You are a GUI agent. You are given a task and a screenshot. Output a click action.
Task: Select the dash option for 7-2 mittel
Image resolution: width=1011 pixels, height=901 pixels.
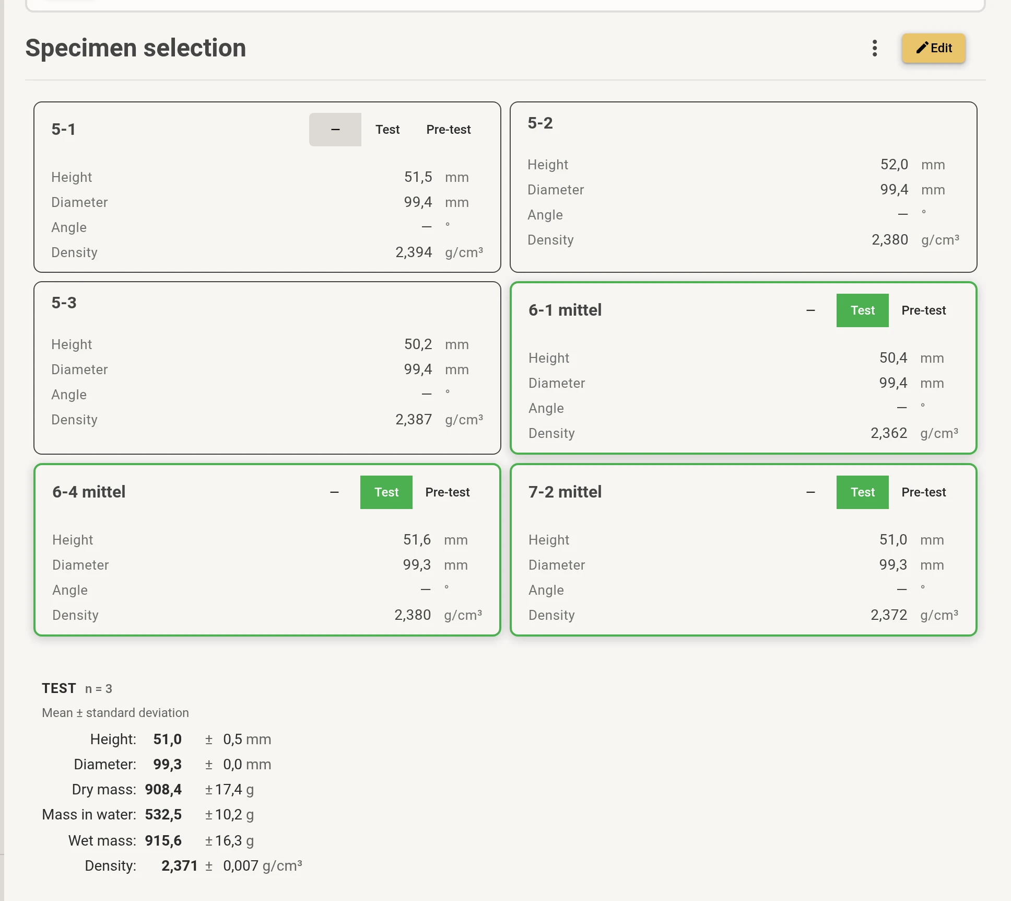(810, 492)
